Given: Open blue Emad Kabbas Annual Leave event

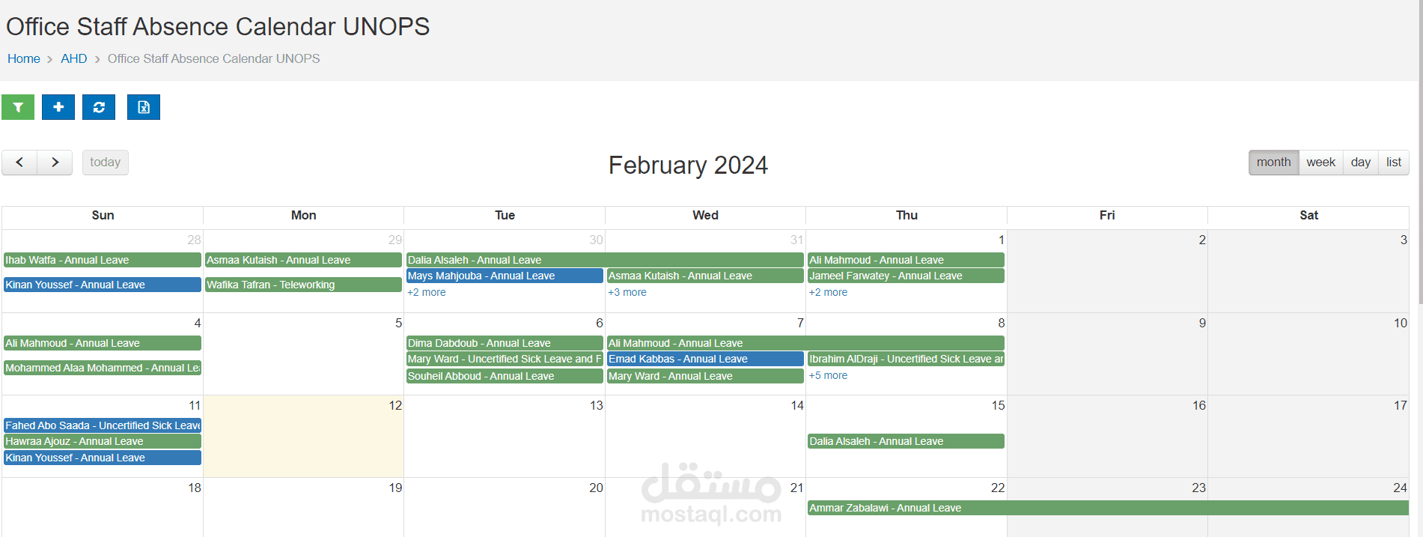Looking at the screenshot, I should click(704, 359).
